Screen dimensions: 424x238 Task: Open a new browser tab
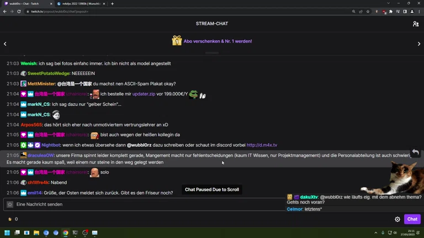(x=112, y=4)
